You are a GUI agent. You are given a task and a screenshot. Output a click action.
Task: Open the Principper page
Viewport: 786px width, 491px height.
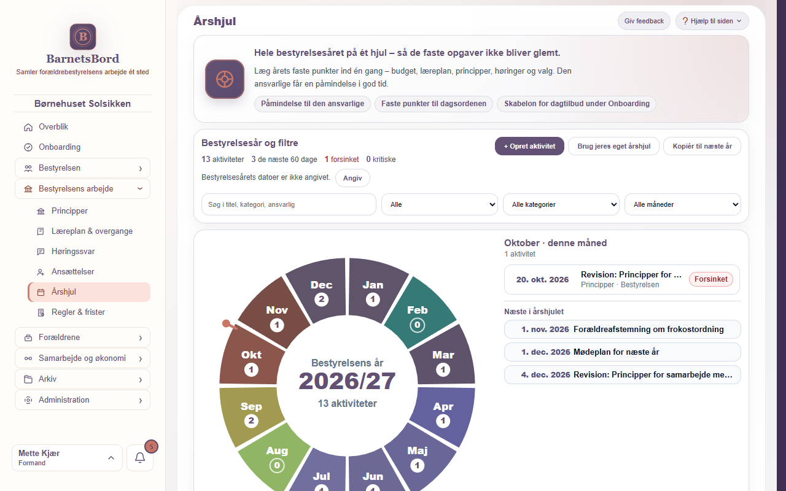pos(89,211)
